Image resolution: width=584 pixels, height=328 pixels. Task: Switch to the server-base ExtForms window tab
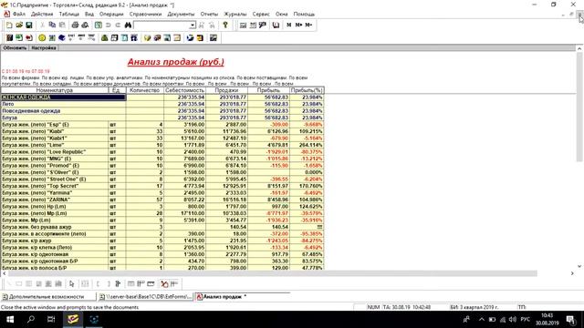pos(146,296)
